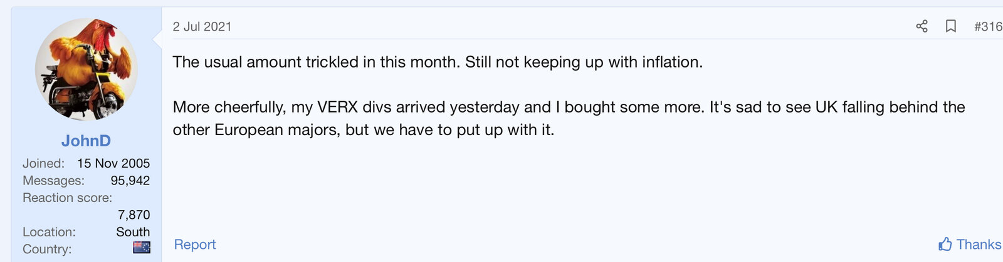Screen dimensions: 1003x262
Task: Click the share icon on post #316
Action: [x=922, y=26]
